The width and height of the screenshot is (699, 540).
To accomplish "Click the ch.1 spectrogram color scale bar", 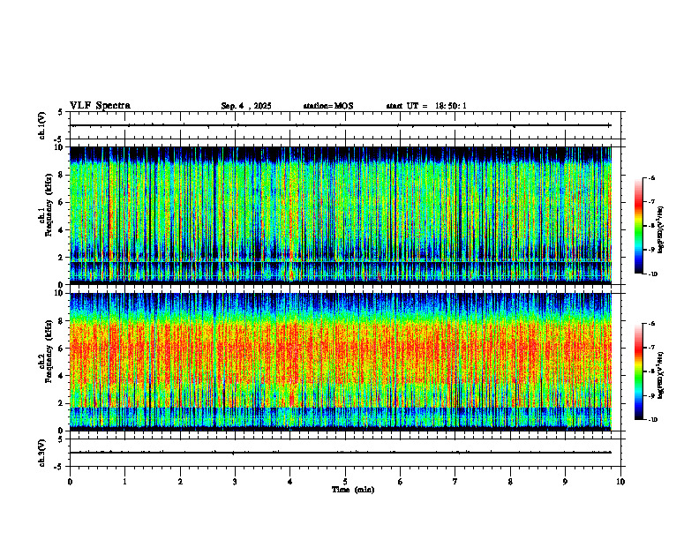I will pos(638,226).
